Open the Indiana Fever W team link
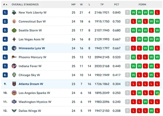 click(30, 66)
